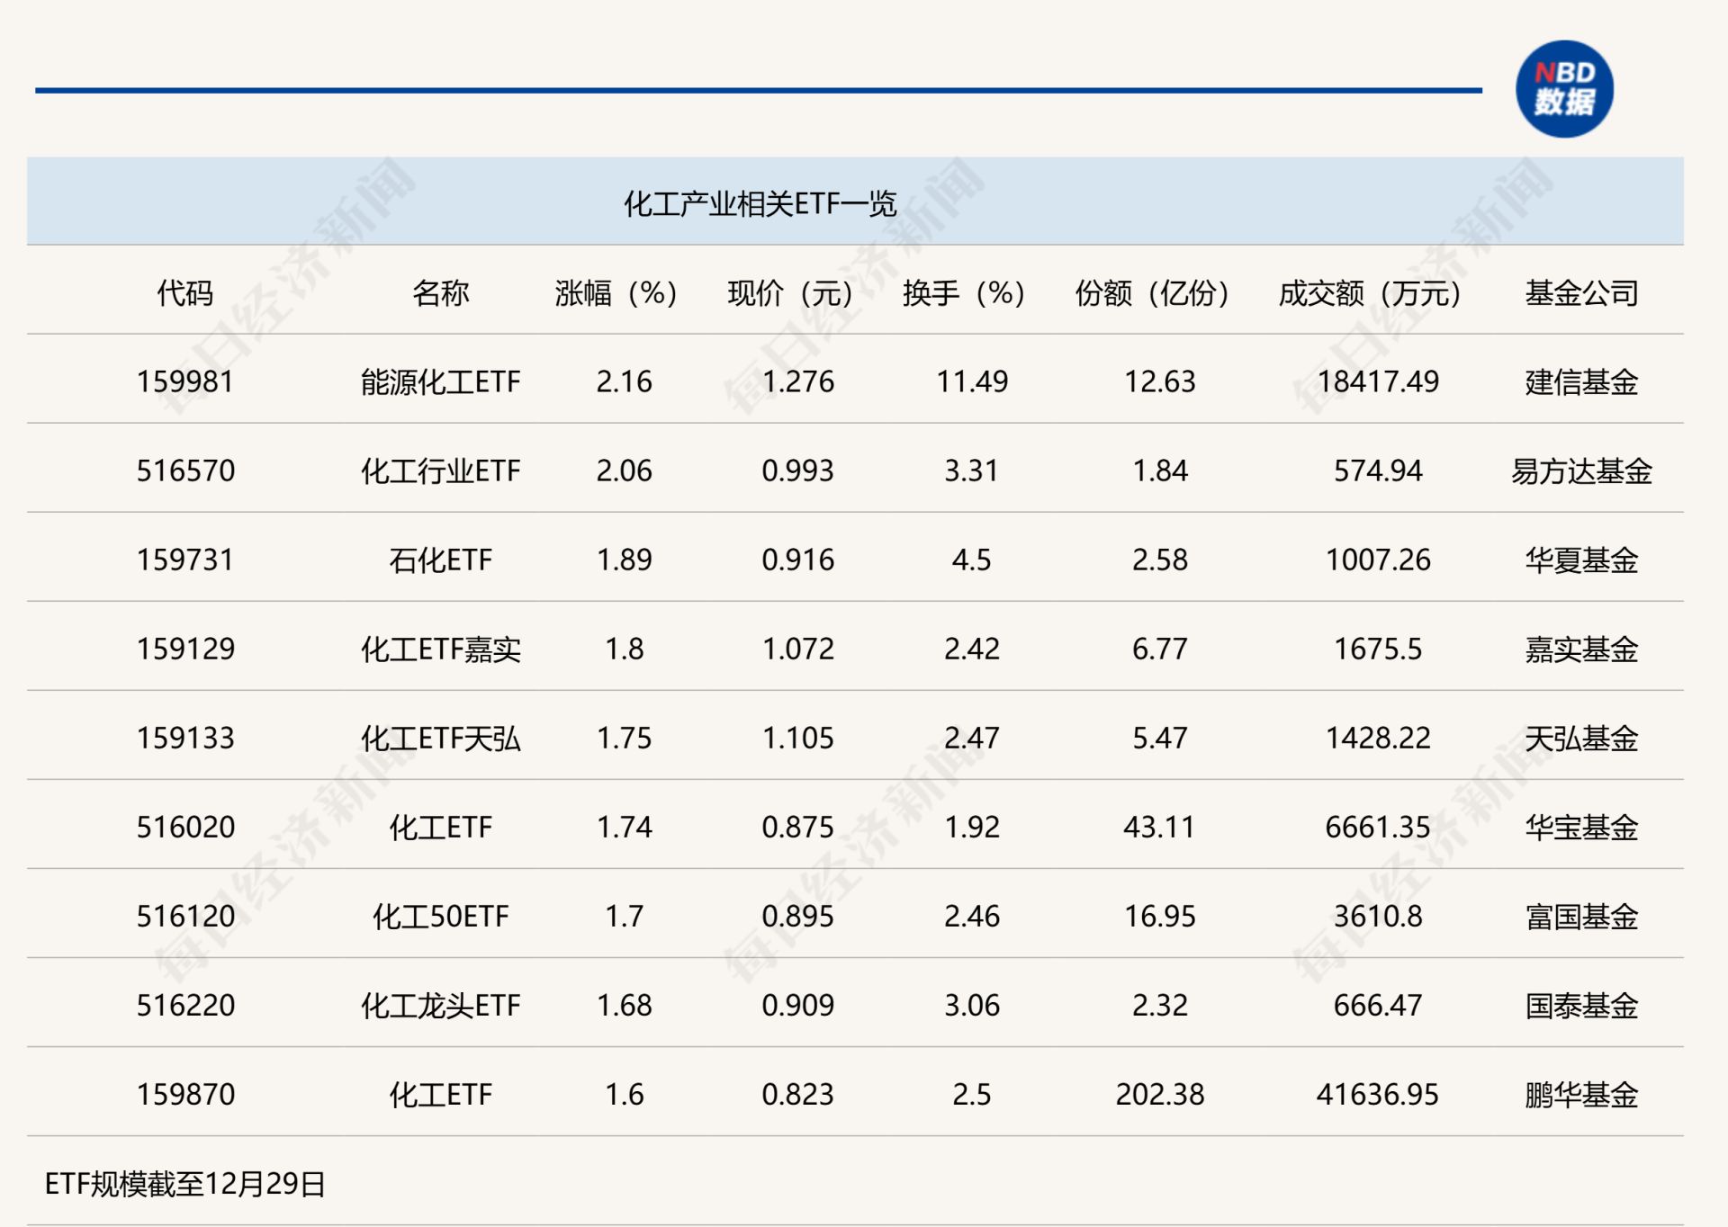This screenshot has height=1227, width=1728.
Task: Click the 化工产业相关ETF一览 table title
Action: 760,204
